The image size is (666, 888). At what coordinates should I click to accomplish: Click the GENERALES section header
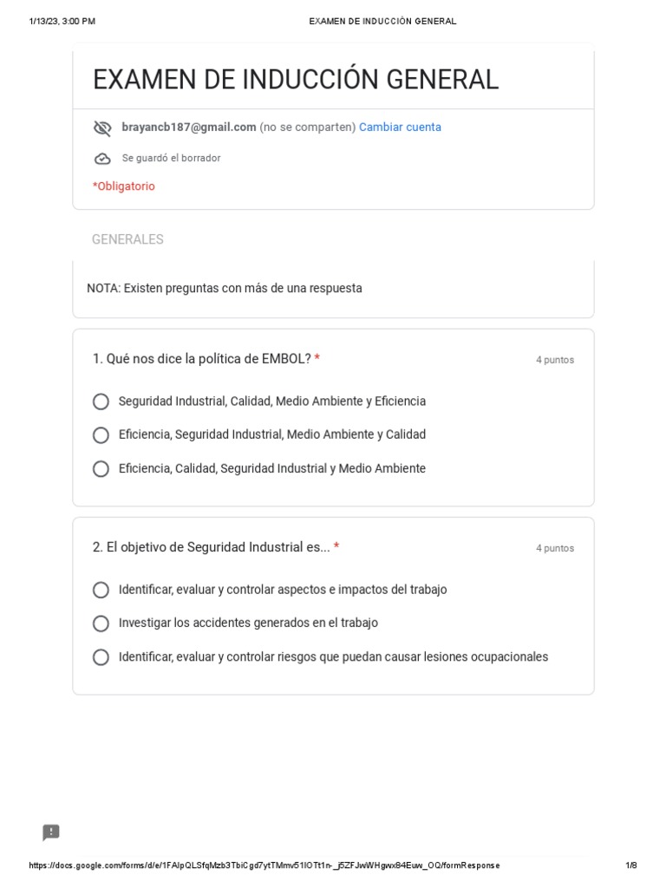(127, 239)
